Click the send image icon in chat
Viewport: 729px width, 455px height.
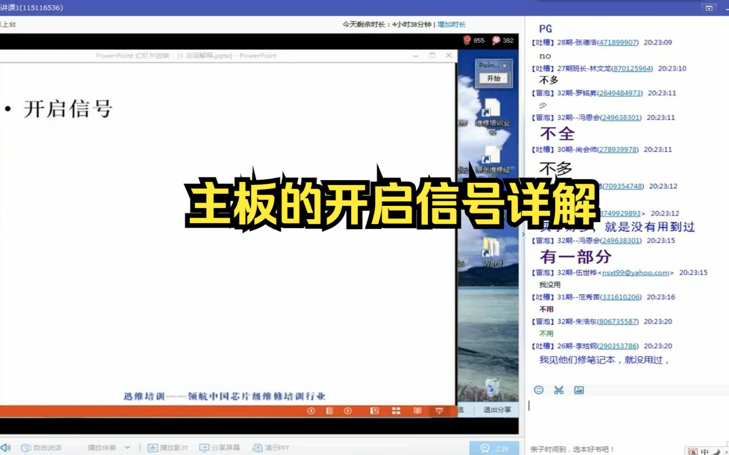579,390
